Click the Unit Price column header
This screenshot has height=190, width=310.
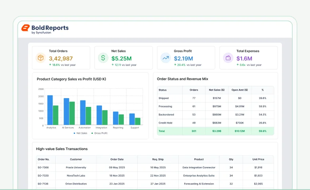(x=258, y=159)
